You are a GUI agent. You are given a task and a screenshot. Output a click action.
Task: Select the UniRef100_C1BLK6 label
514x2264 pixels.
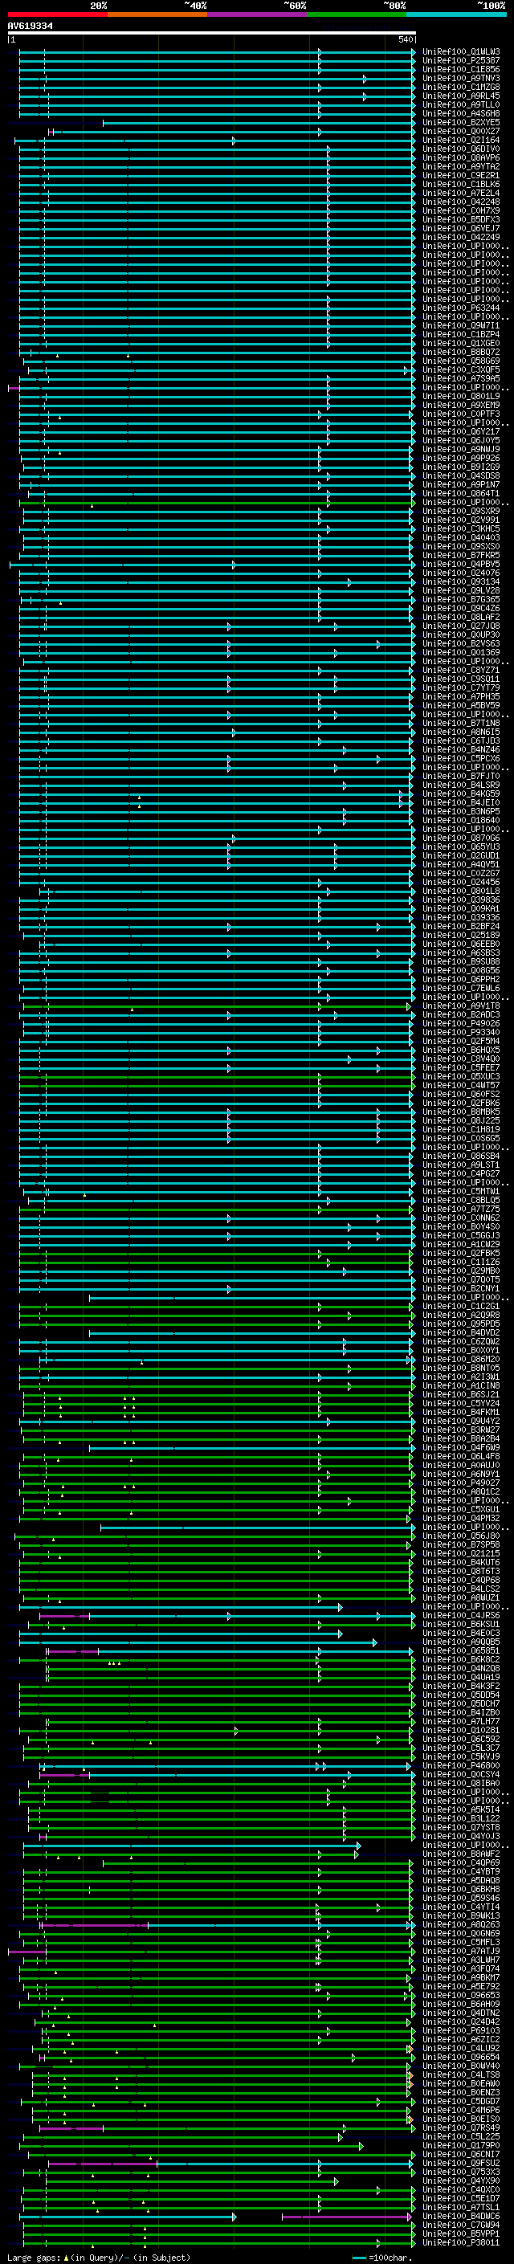[461, 185]
